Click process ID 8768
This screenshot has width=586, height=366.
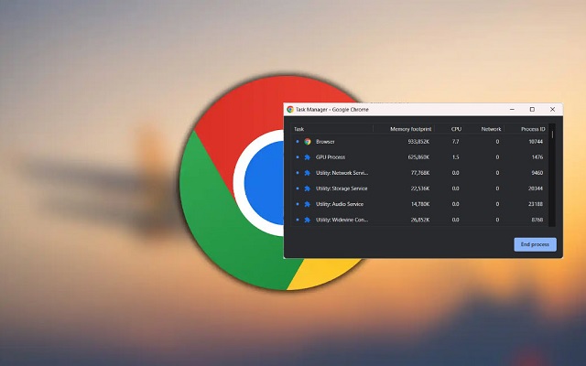(x=537, y=220)
